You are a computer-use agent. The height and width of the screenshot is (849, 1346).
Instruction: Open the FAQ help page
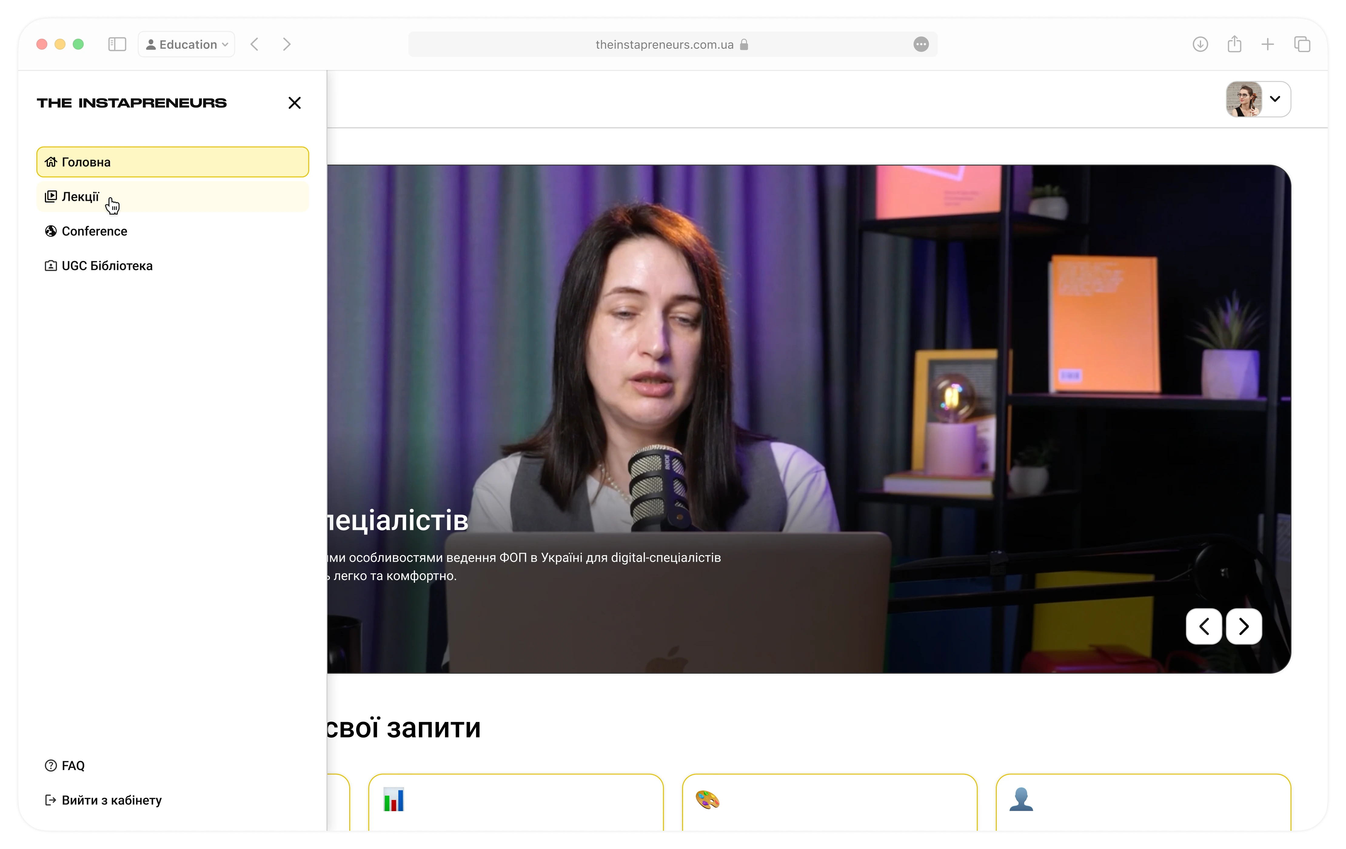[73, 766]
